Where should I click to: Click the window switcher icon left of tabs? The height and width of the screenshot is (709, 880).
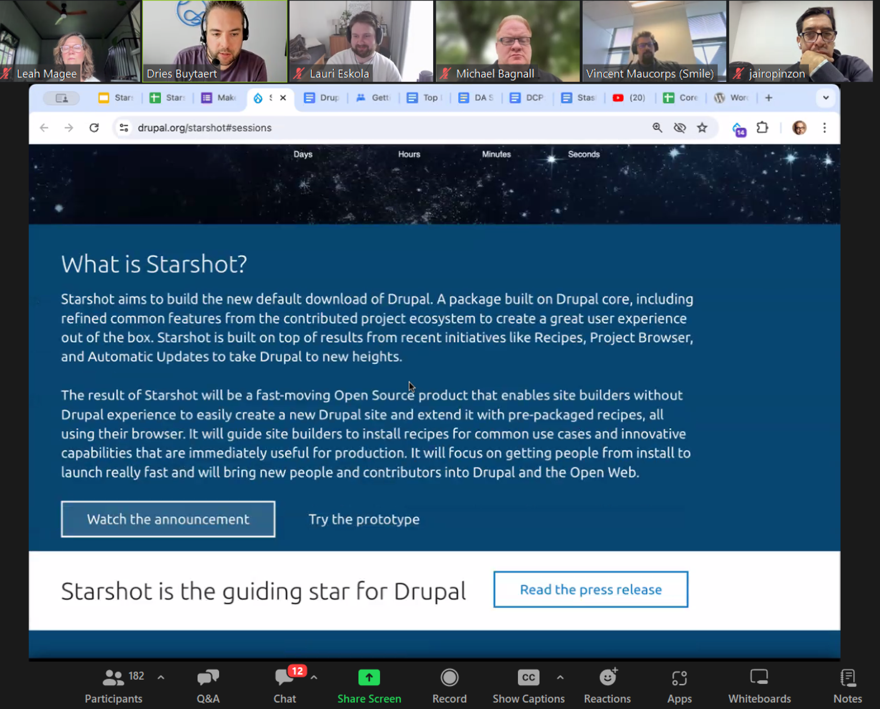click(61, 98)
